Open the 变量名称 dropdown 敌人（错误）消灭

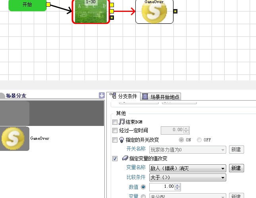188,168
